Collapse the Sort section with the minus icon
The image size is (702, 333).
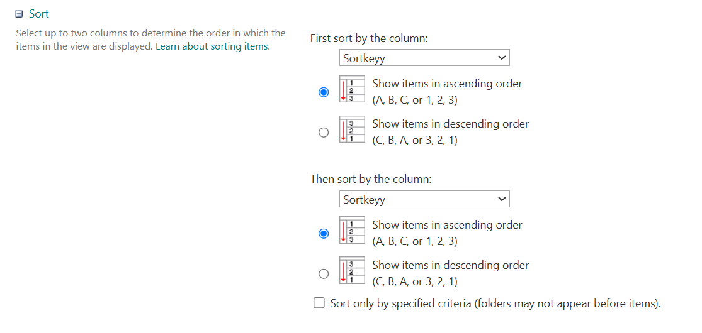pos(19,14)
